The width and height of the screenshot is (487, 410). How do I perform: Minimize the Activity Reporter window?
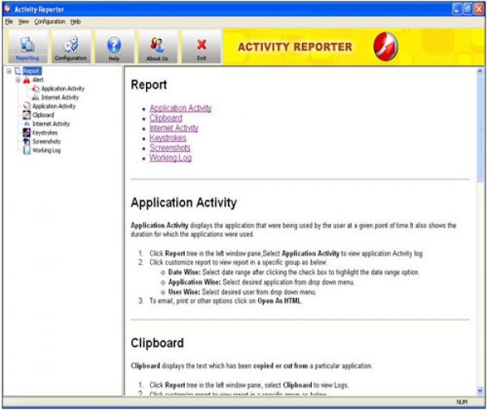click(456, 9)
